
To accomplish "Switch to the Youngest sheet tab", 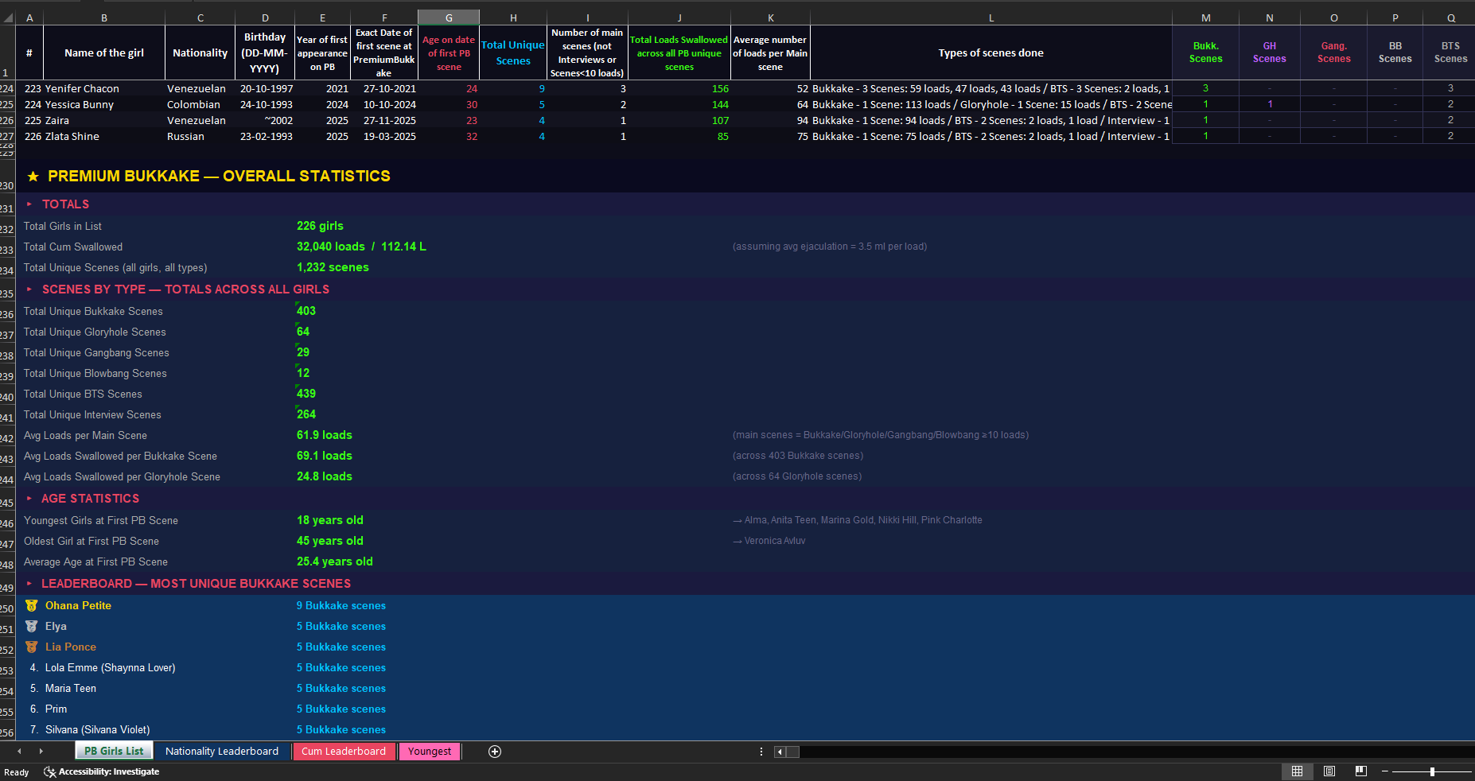I will [429, 752].
